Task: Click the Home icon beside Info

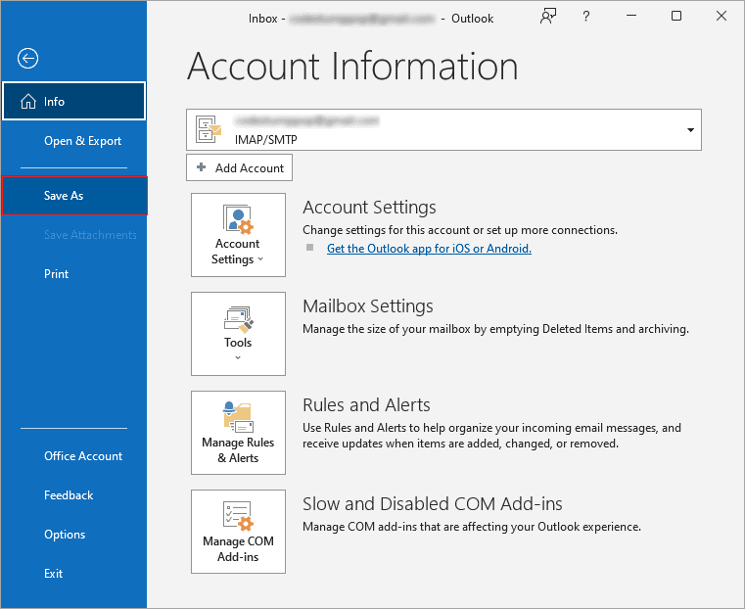Action: (x=28, y=101)
